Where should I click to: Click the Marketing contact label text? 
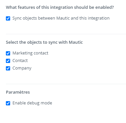point(30,53)
